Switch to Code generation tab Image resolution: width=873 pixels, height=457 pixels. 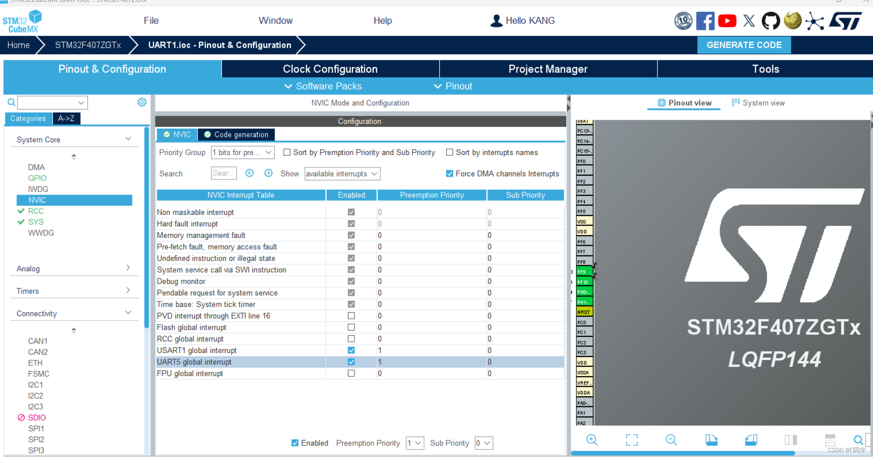click(x=236, y=134)
